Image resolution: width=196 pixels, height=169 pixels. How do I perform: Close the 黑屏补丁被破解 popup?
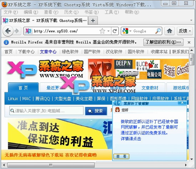tap(182, 103)
